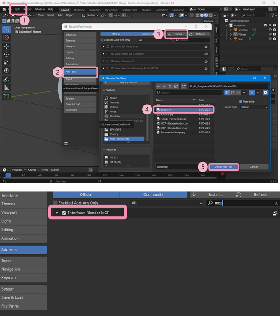Open file browser settings gear icon
The image size is (280, 316).
[266, 92]
